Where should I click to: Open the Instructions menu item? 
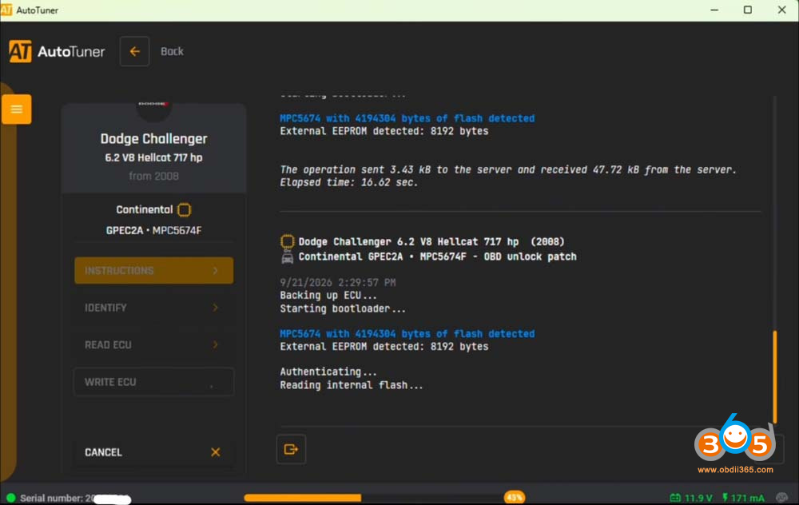pyautogui.click(x=154, y=271)
